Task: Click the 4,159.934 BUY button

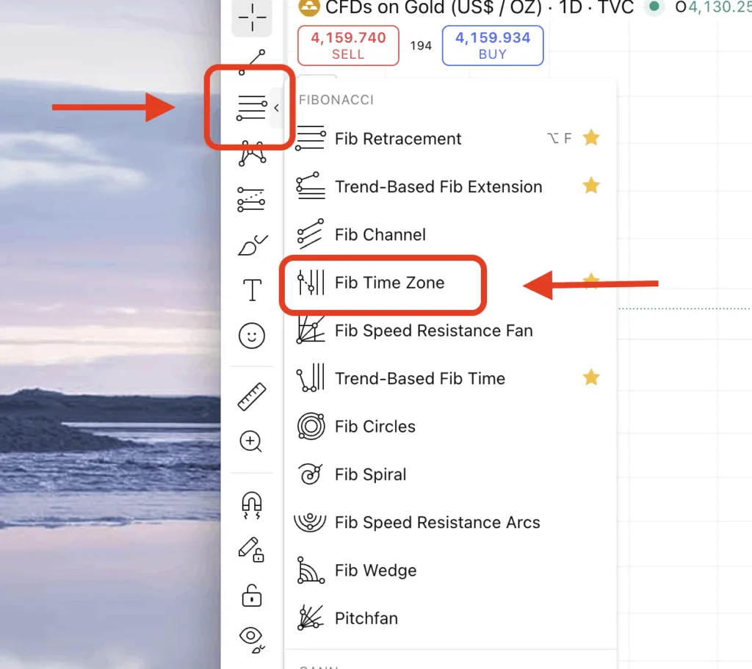Action: click(492, 45)
